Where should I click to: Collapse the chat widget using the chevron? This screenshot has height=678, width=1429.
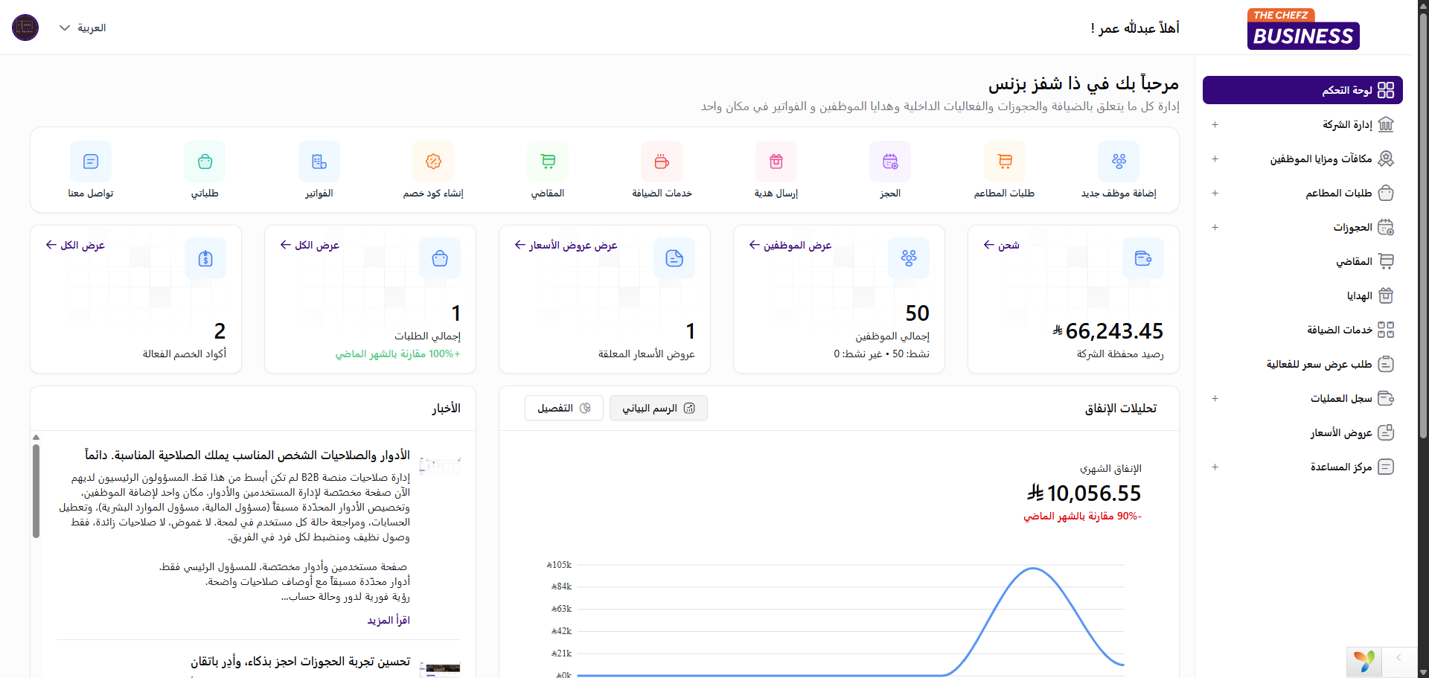[x=1398, y=657]
